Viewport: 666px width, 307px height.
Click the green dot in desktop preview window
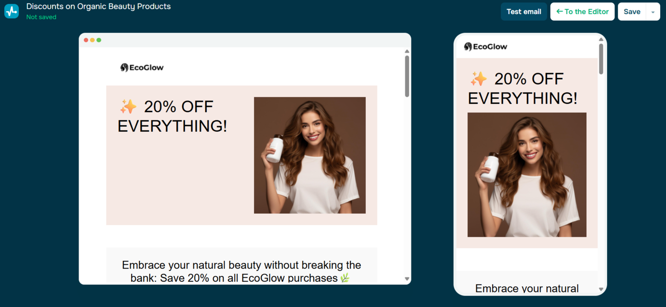(99, 40)
